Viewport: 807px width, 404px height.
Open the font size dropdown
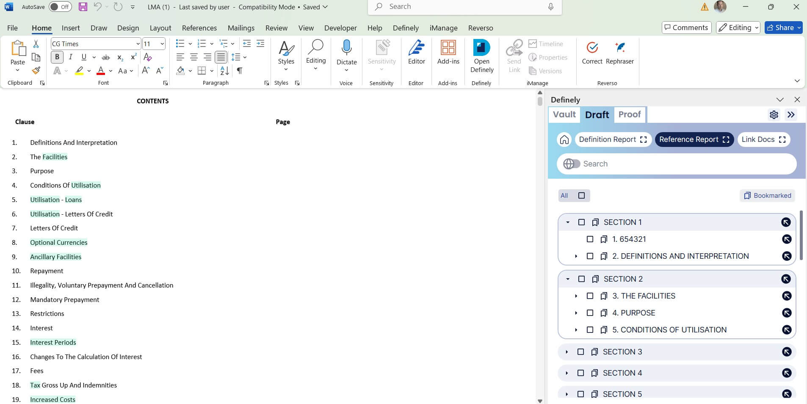tap(162, 44)
